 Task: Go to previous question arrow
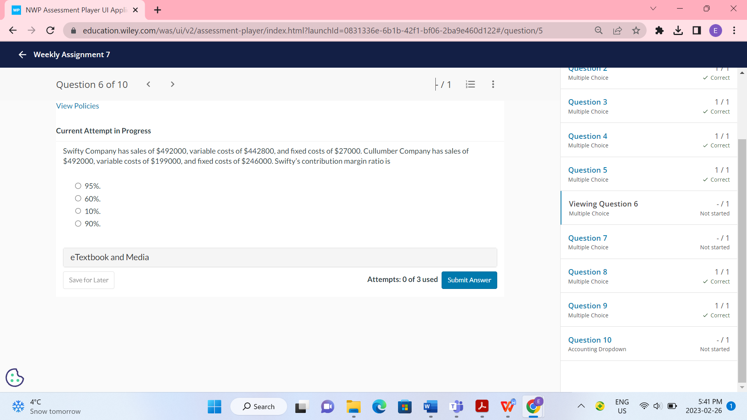[148, 84]
